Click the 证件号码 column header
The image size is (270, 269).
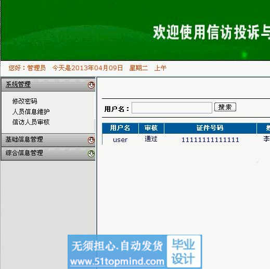[x=210, y=128]
